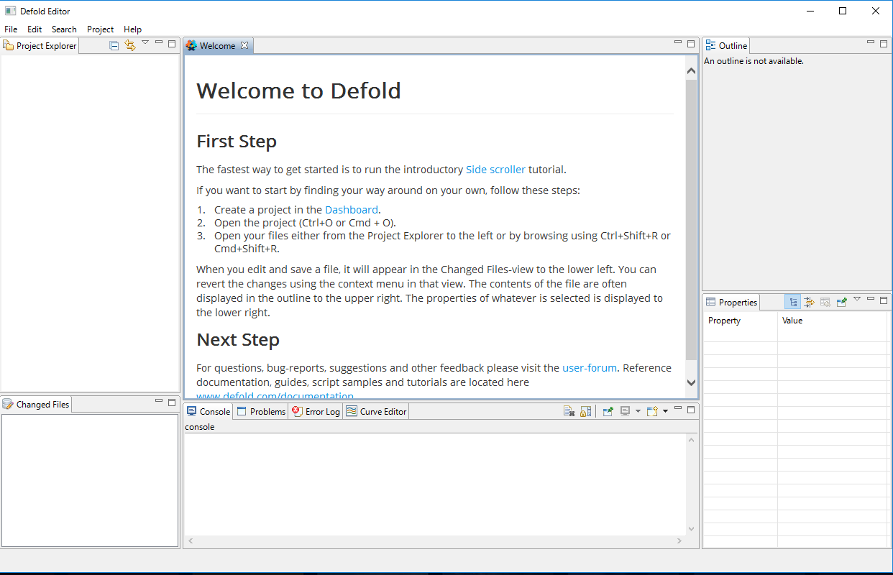Minimize the Changed Files panel
The height and width of the screenshot is (575, 893).
tap(159, 400)
